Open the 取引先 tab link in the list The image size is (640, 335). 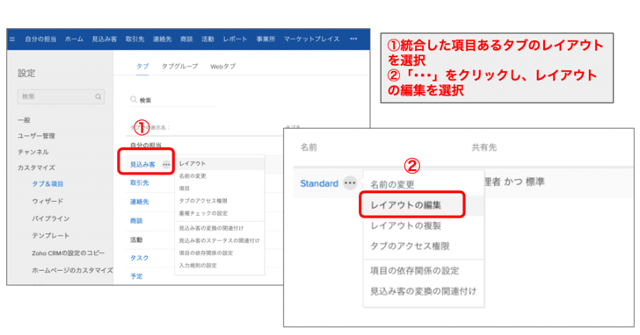click(x=139, y=182)
